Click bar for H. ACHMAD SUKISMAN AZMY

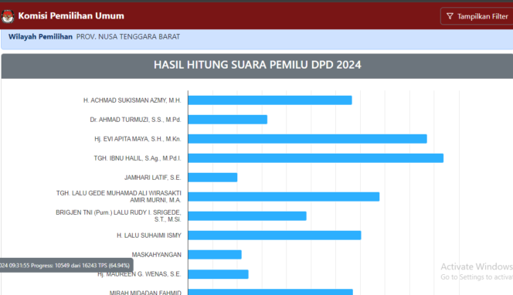click(x=270, y=100)
